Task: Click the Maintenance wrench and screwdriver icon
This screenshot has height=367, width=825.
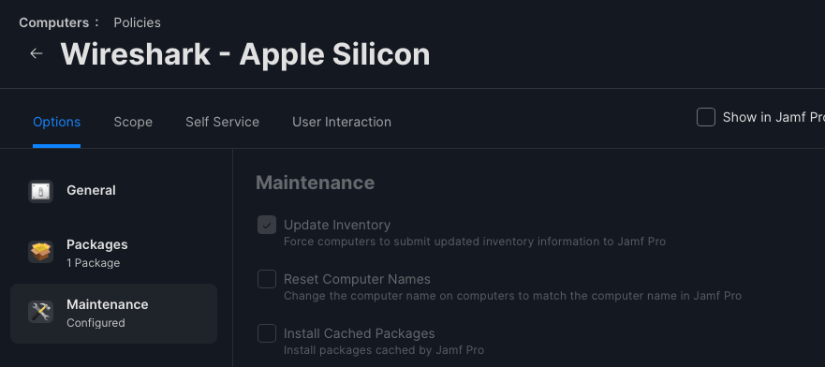Action: pyautogui.click(x=40, y=313)
